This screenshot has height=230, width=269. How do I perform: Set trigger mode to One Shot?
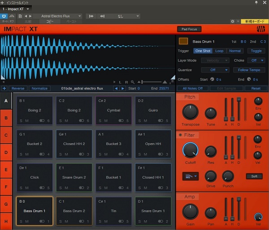(203, 51)
